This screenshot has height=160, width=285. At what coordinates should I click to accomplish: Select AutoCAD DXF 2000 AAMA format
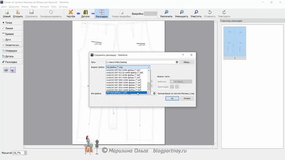coord(126,80)
